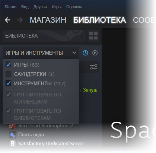Go to the МАГАЗИН tab
Viewport: 156px width, 153px height.
point(48,20)
